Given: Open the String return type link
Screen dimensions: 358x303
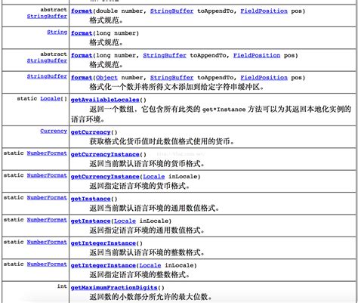Looking at the screenshot, I should (57, 32).
